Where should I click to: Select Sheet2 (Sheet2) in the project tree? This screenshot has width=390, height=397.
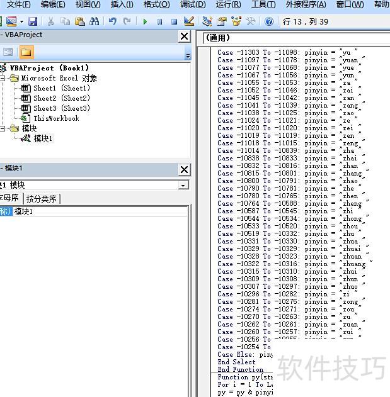tap(61, 98)
